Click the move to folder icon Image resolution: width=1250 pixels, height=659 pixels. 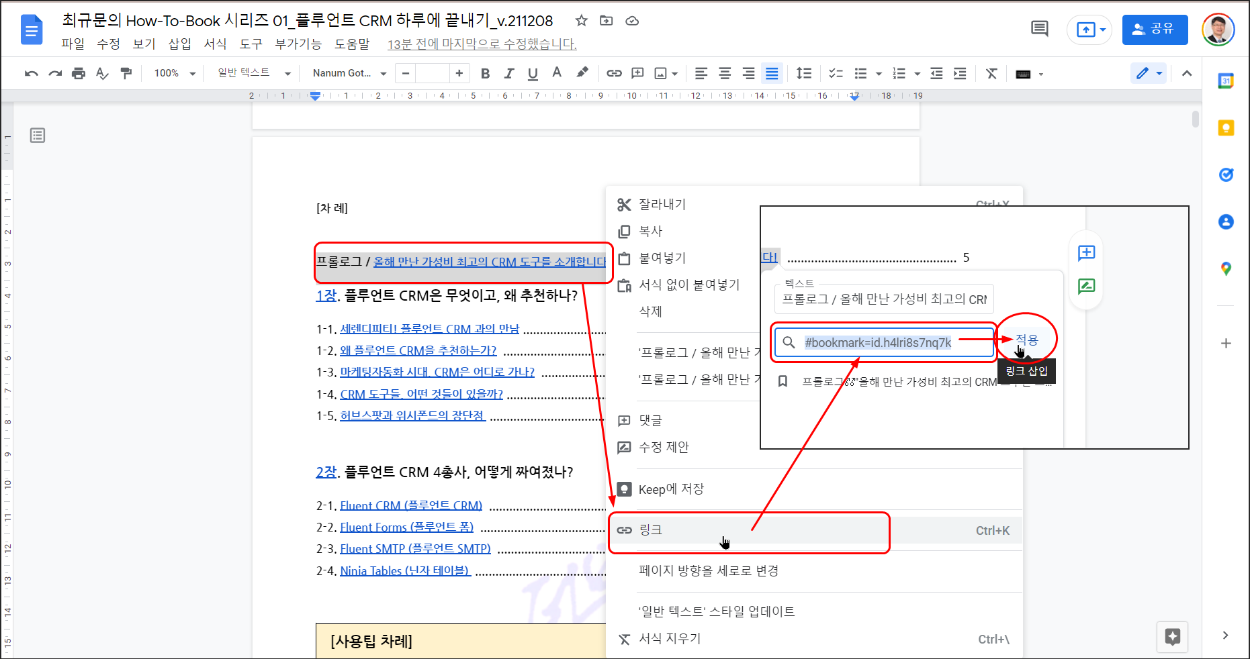(607, 21)
